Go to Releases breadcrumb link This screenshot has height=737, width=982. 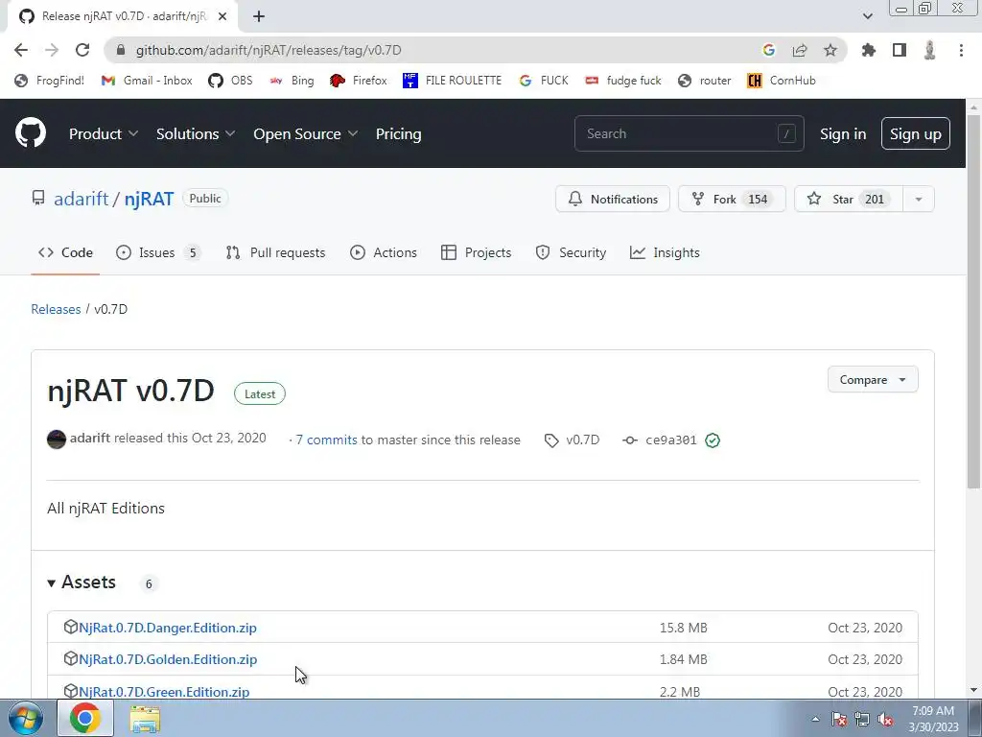tap(56, 309)
